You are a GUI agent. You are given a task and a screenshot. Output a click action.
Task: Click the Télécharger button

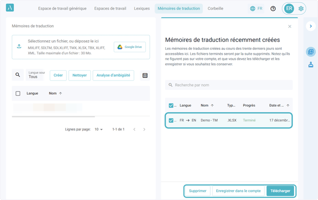[280, 190]
